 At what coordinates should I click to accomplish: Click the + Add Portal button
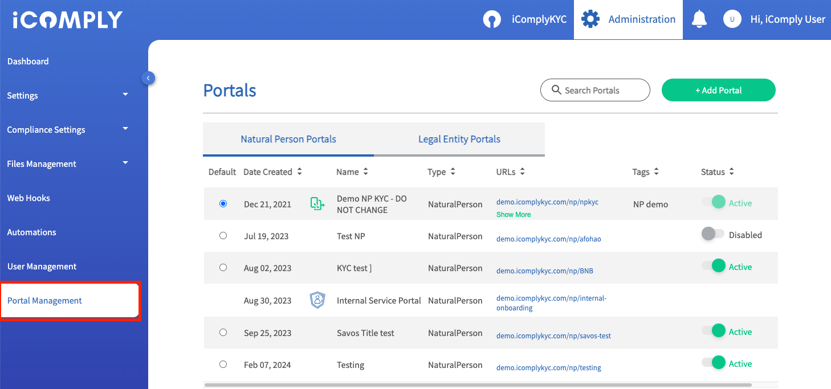click(x=719, y=90)
